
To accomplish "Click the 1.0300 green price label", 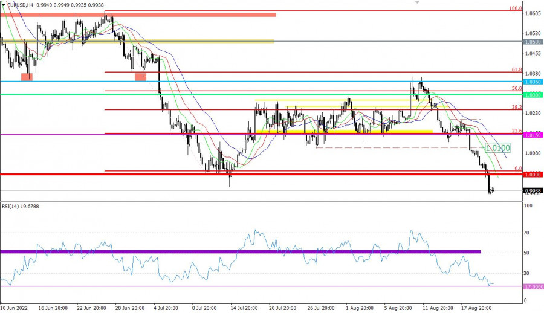I will point(533,95).
